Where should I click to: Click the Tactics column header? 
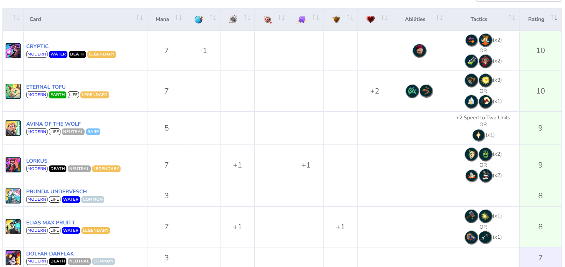[x=478, y=19]
